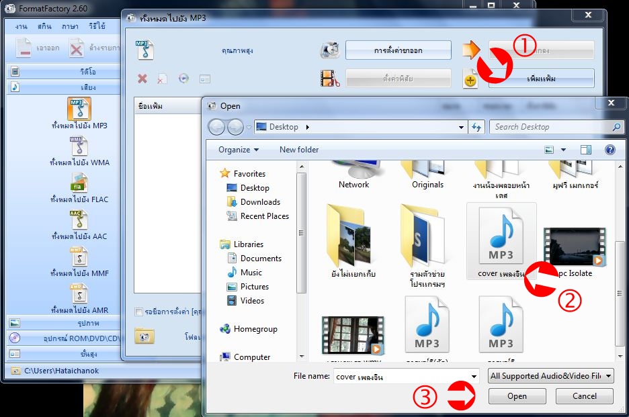This screenshot has height=417, width=629.
Task: Select Downloads in the navigation pane
Action: 254,202
